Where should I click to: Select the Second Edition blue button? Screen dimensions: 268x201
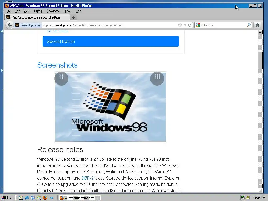(111, 41)
